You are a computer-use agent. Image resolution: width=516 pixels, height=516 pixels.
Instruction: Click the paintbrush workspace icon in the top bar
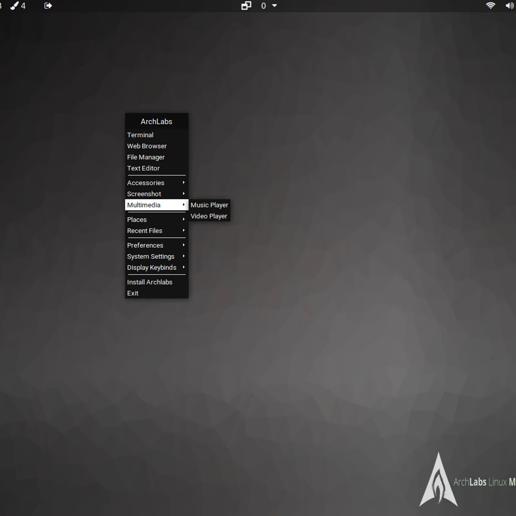tap(15, 6)
